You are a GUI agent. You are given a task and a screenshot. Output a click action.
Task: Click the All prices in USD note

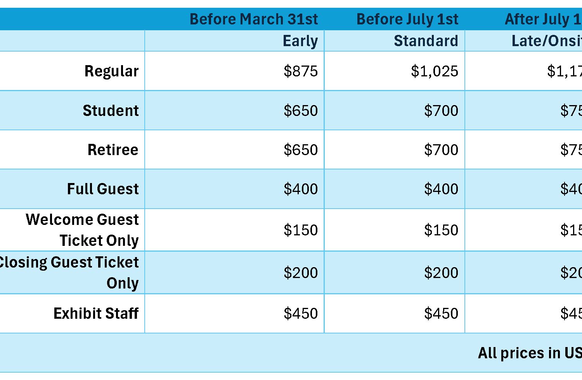(x=529, y=353)
